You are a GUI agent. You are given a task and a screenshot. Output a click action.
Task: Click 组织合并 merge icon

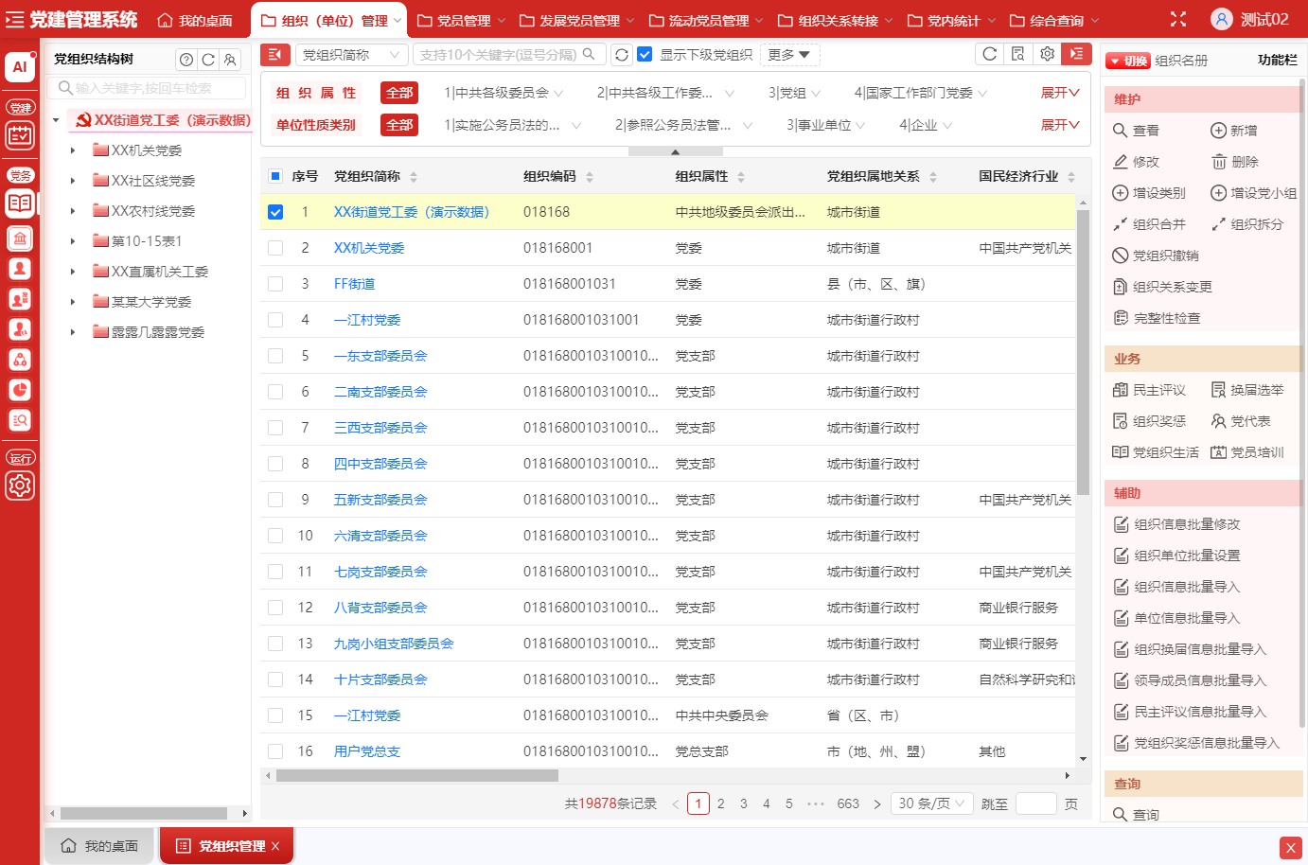click(1121, 224)
